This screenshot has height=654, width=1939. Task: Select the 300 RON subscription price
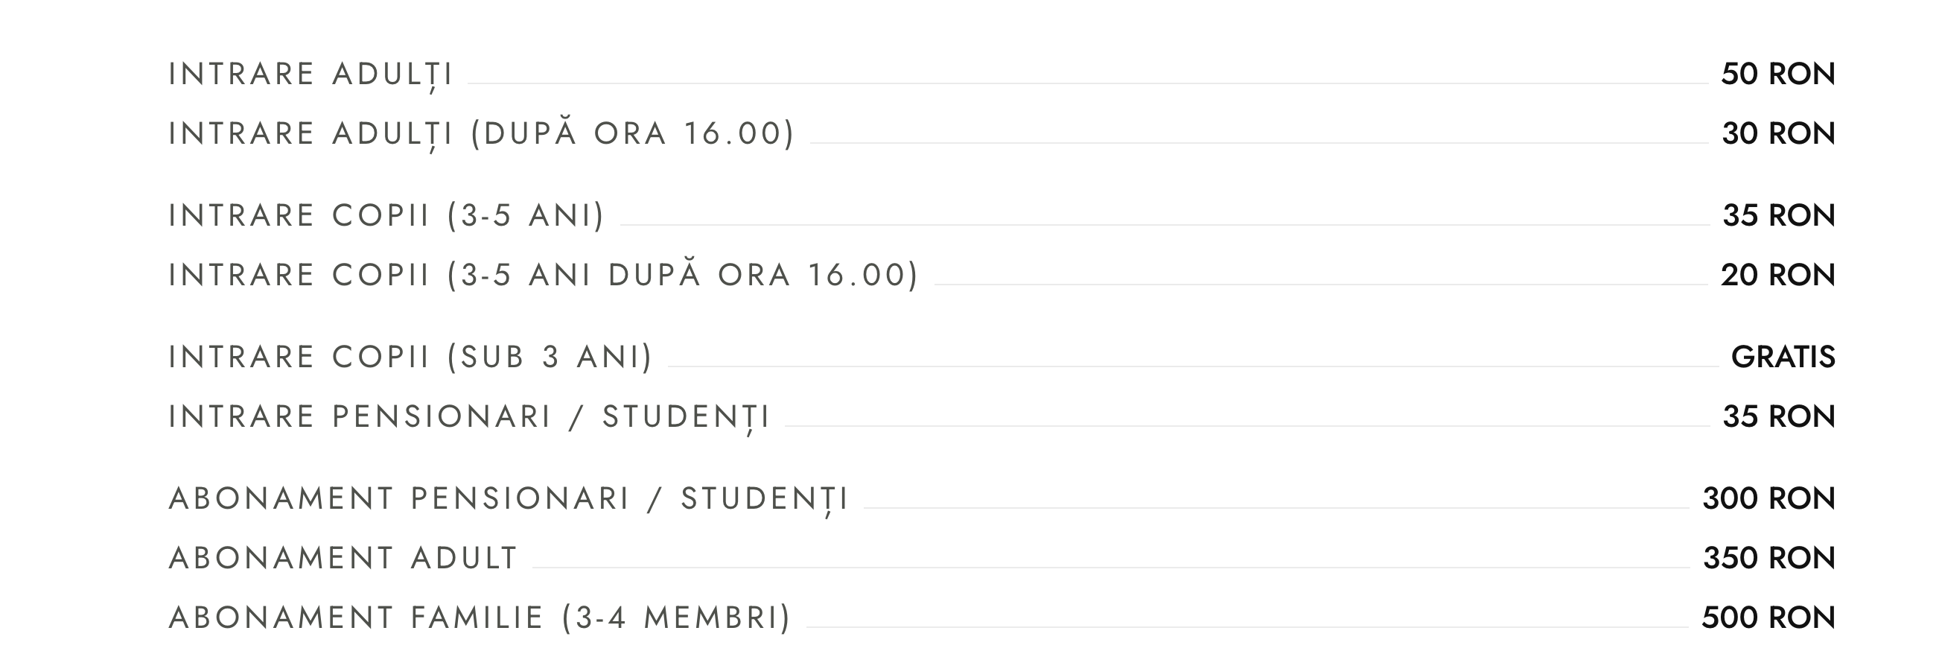pyautogui.click(x=1768, y=498)
